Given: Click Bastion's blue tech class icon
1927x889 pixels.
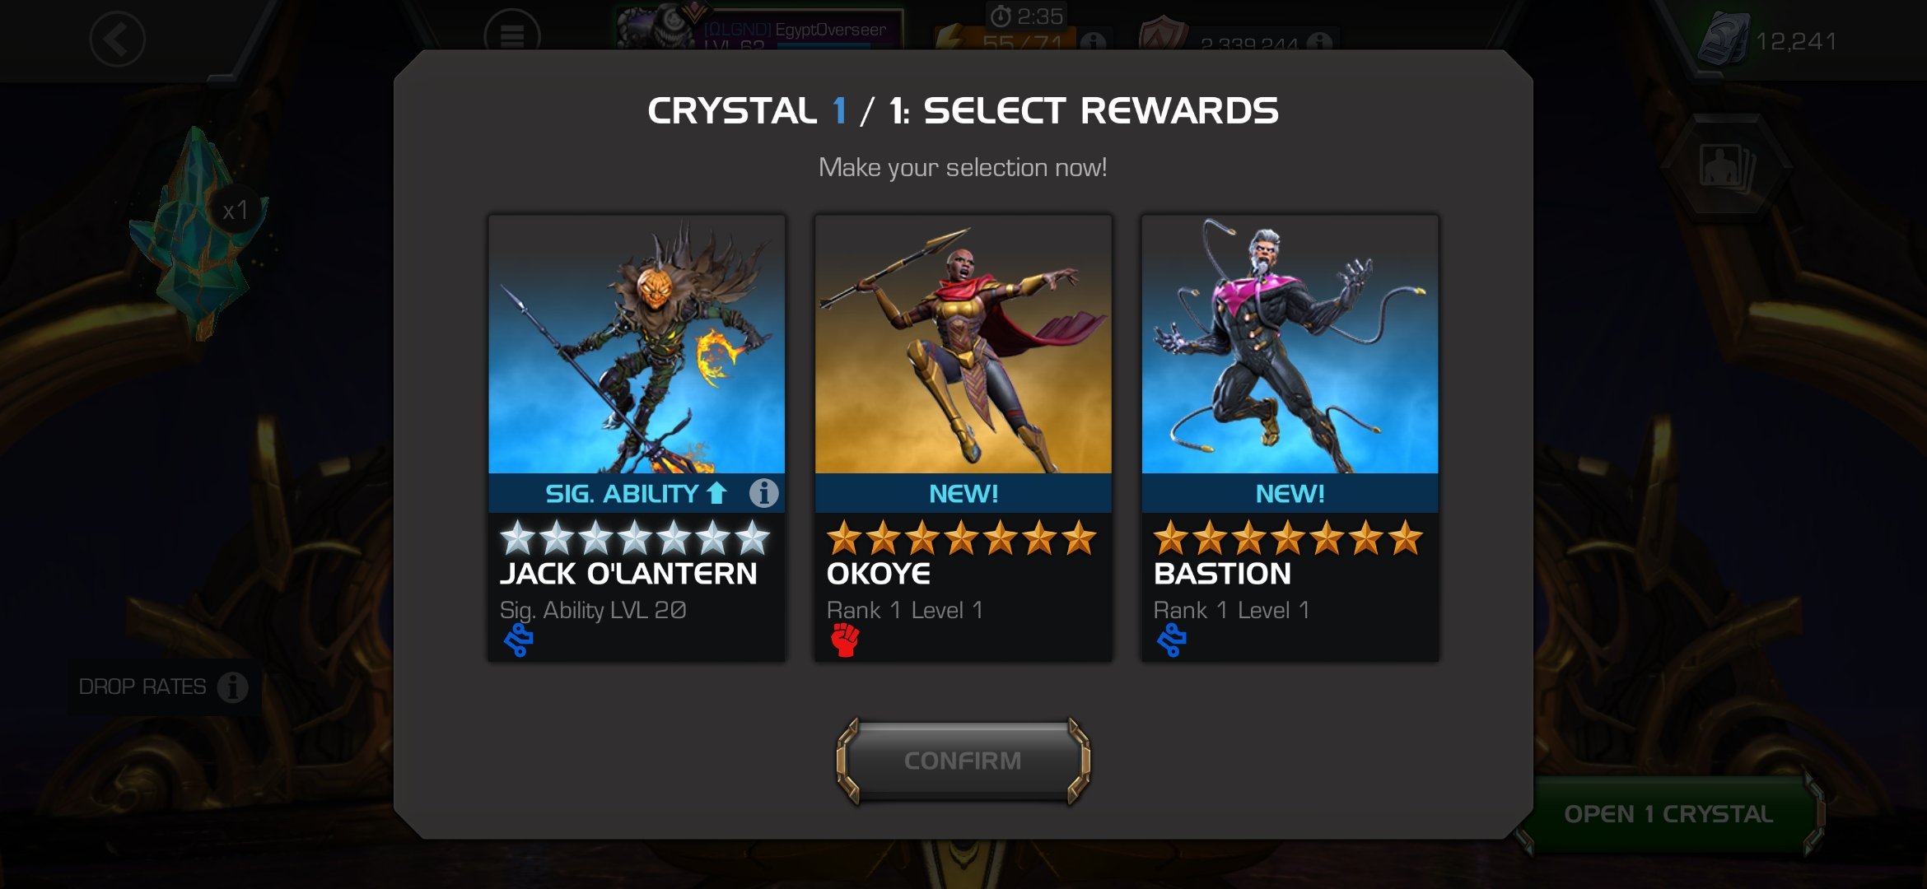Looking at the screenshot, I should tap(1171, 640).
